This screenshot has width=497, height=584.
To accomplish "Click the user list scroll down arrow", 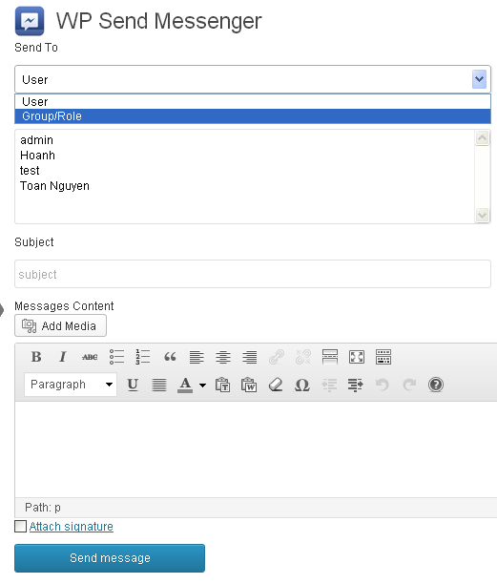I will click(x=483, y=215).
